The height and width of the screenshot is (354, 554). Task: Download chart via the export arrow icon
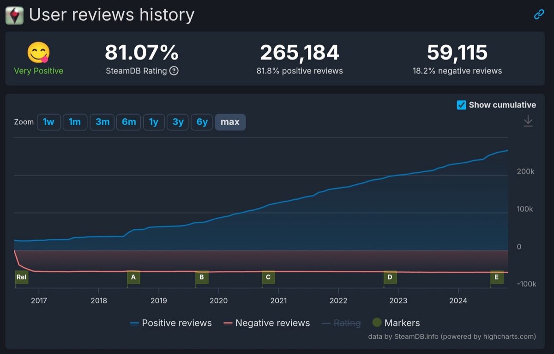tap(528, 121)
